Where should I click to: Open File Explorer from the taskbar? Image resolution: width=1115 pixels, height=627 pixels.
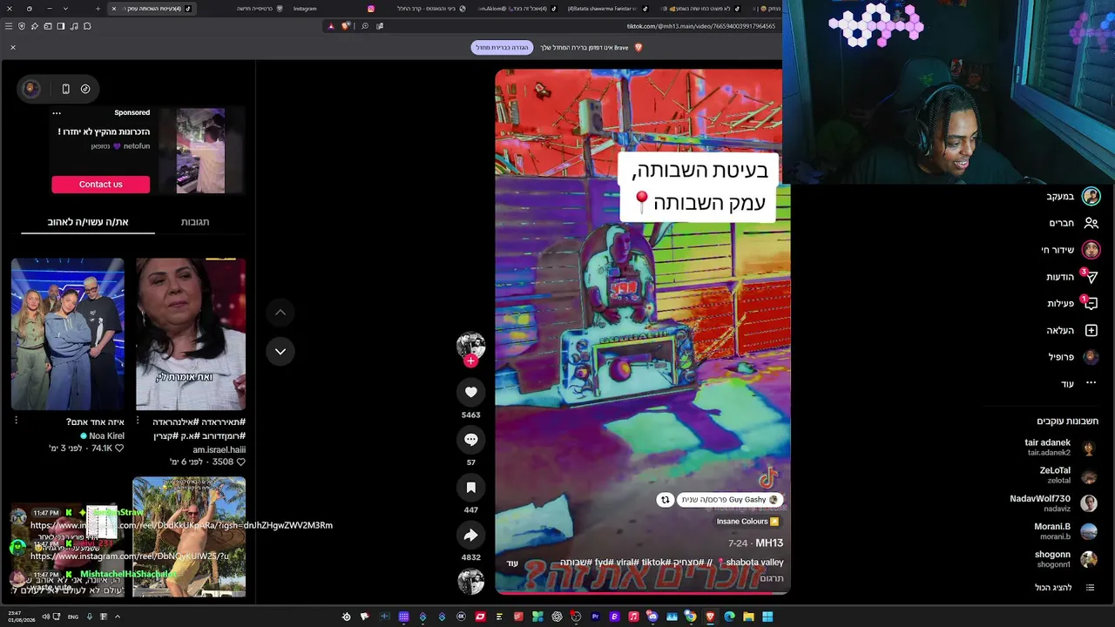(748, 617)
